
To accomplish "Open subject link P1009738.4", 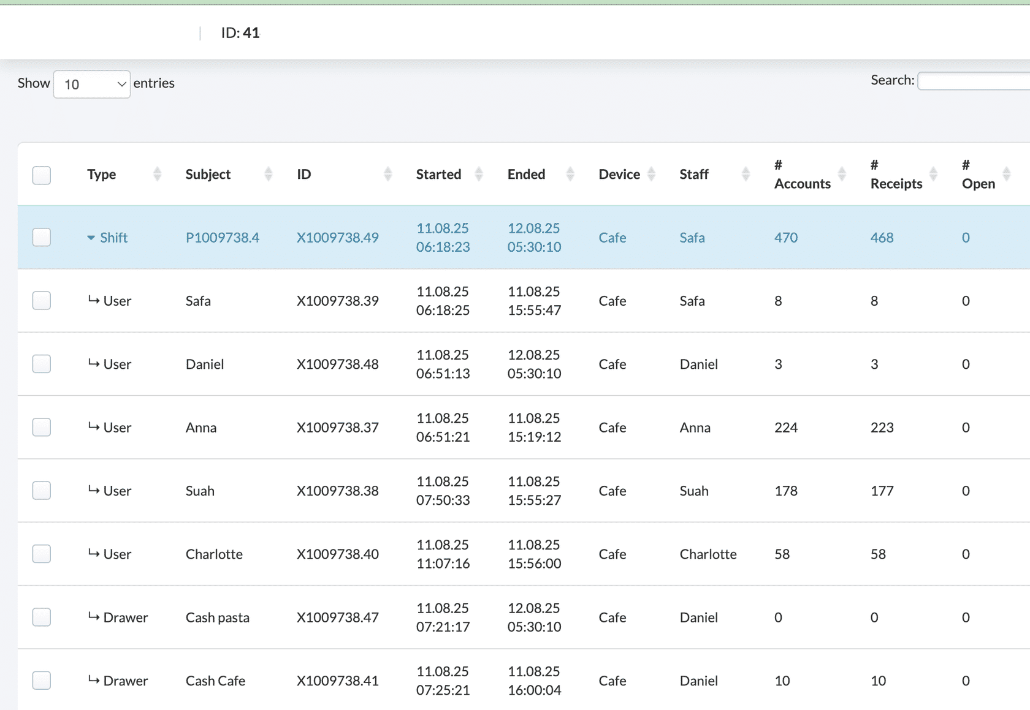I will pyautogui.click(x=222, y=238).
